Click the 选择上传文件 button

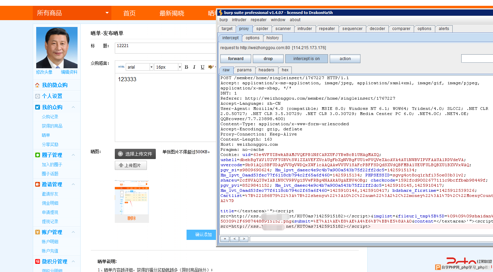click(x=135, y=154)
